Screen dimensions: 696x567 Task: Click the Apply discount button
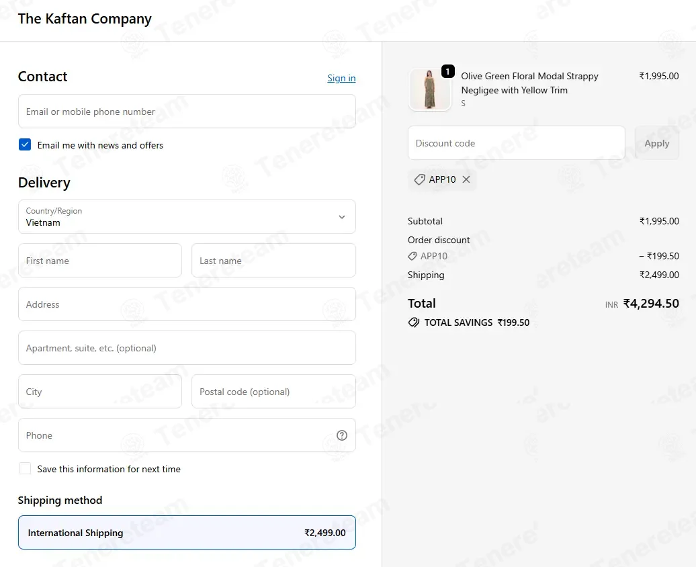[x=656, y=143]
